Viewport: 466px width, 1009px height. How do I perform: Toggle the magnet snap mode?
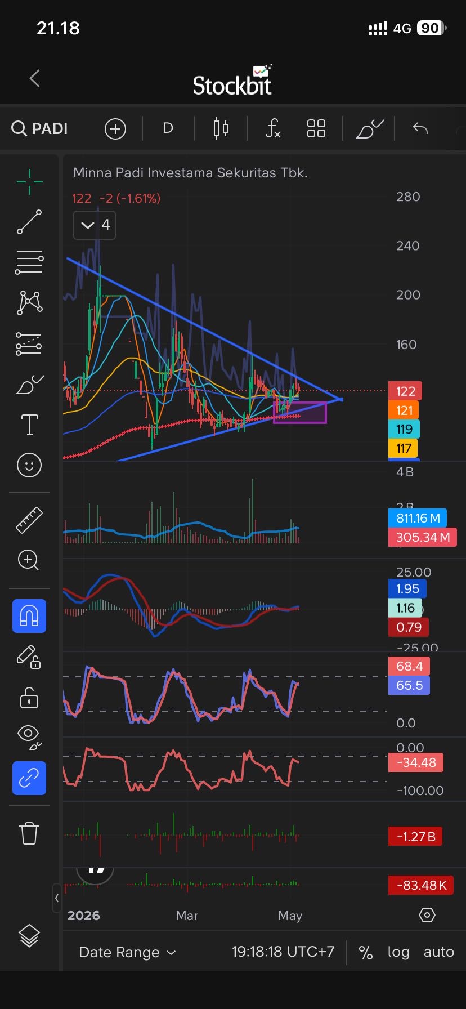[29, 616]
